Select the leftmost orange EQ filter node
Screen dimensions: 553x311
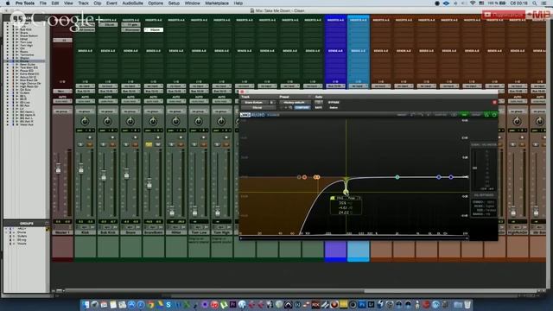tap(299, 177)
